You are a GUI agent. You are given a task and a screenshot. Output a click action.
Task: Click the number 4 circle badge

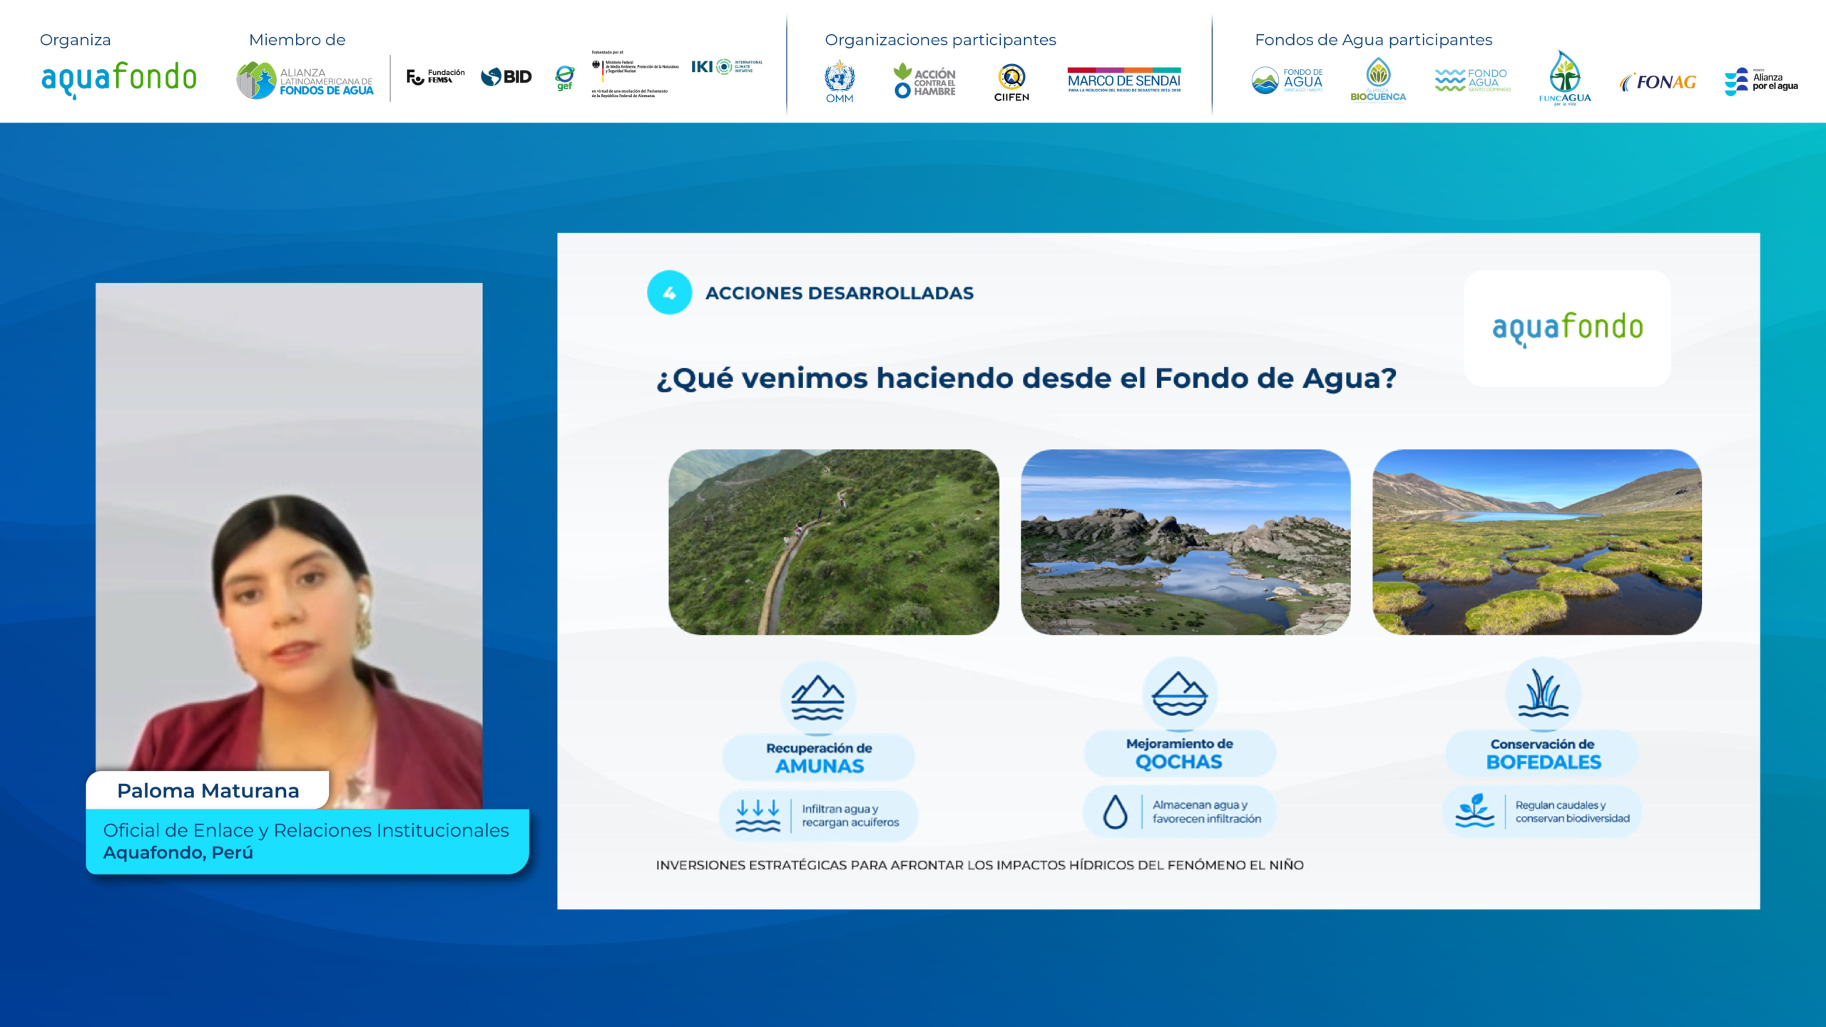point(669,292)
